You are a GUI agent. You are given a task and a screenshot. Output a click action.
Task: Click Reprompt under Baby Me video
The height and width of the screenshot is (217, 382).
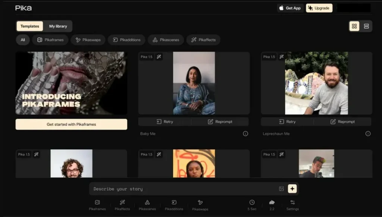click(220, 122)
